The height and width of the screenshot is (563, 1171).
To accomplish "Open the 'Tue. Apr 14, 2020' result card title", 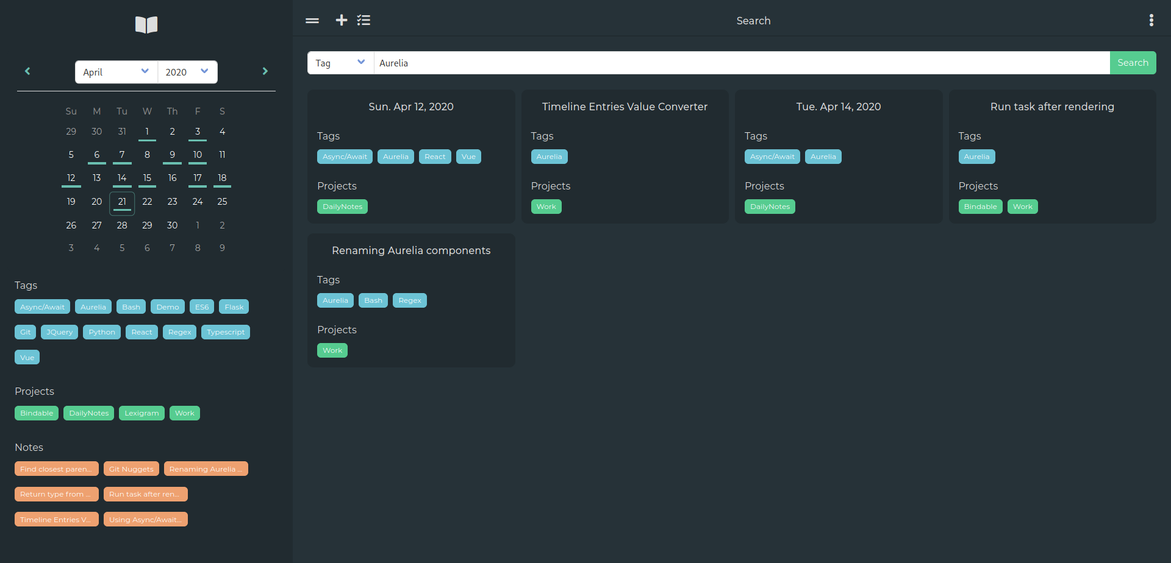I will coord(839,107).
